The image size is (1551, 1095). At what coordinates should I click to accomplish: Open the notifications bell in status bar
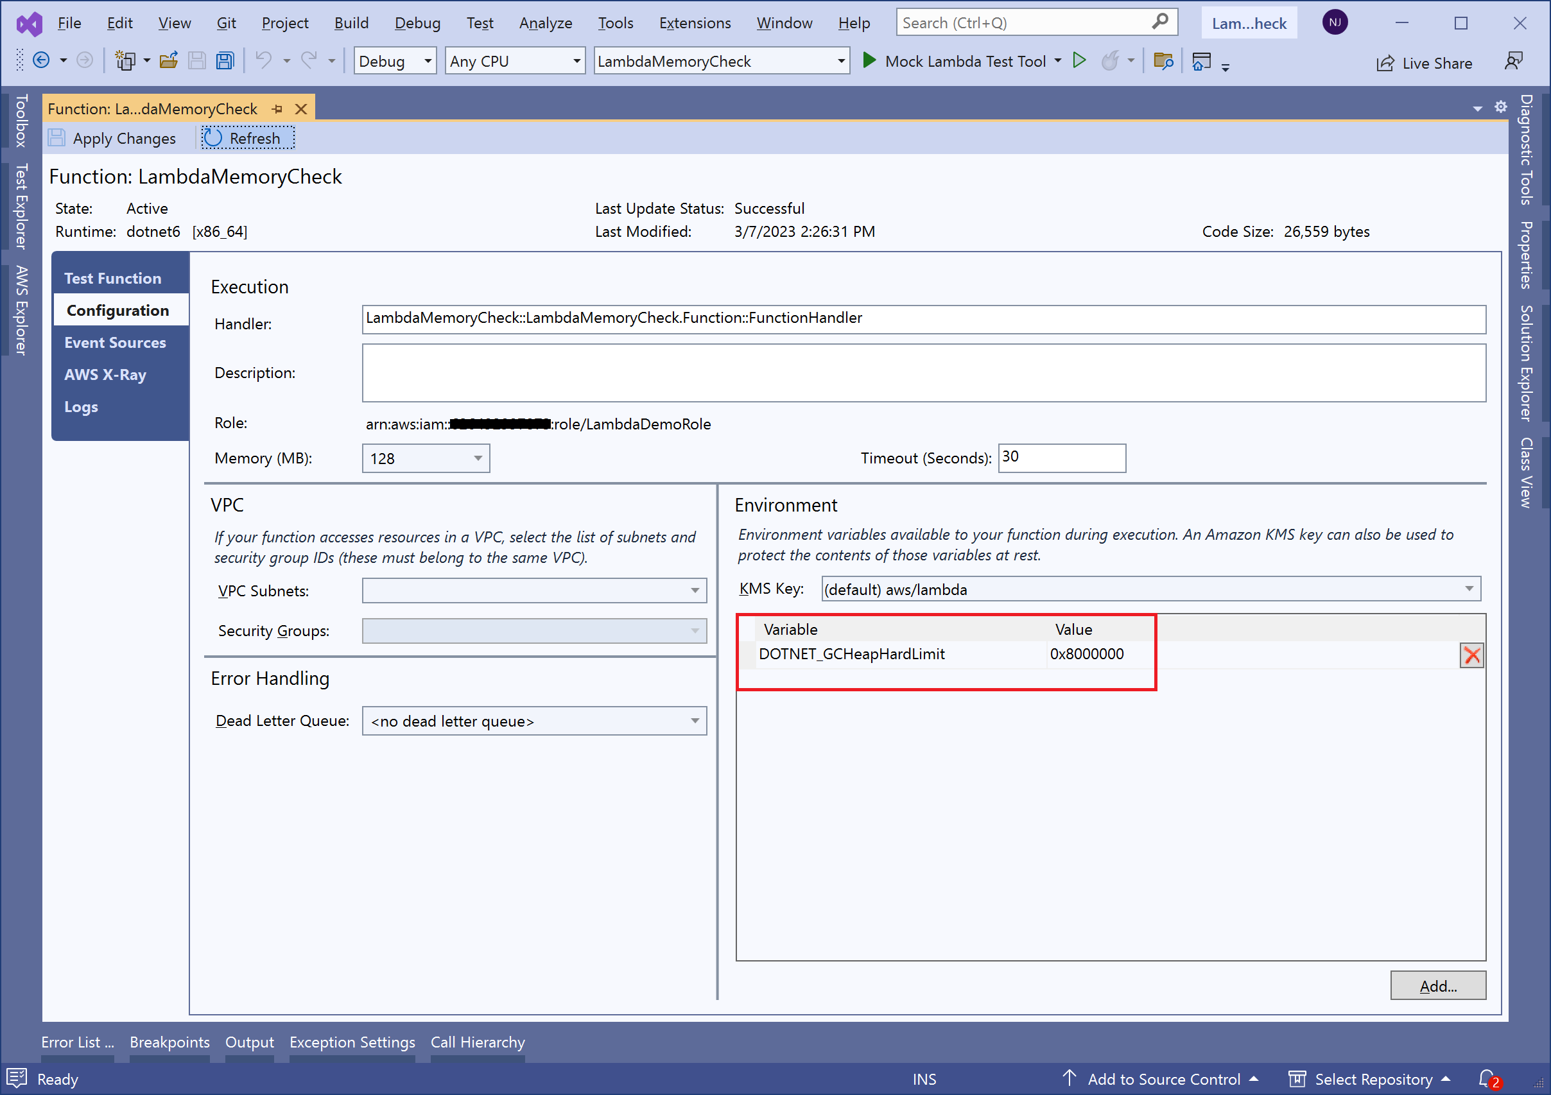coord(1487,1079)
